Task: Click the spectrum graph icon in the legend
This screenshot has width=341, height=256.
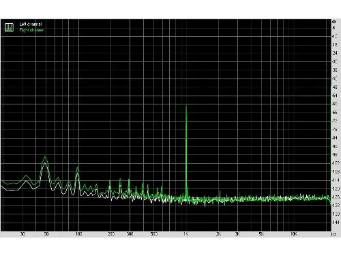Action: point(9,27)
